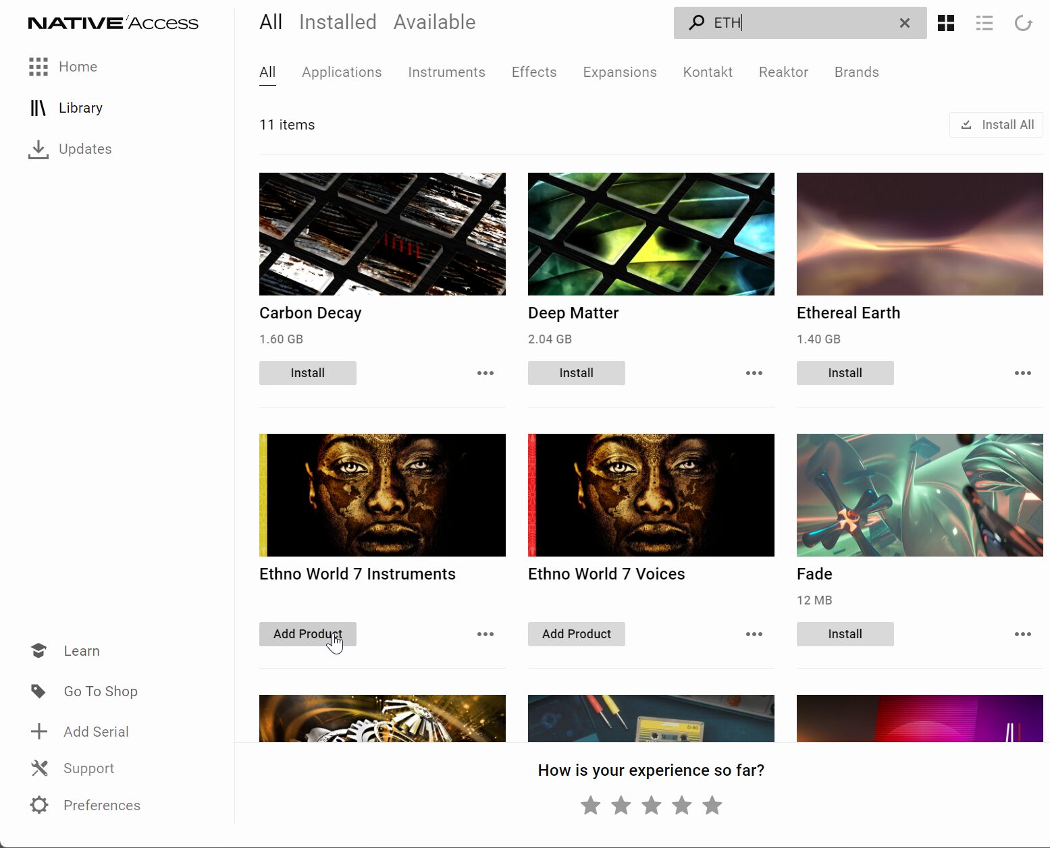Open Ethno World 7 Voices thumbnail
Screen dimensions: 1050x848
(651, 495)
